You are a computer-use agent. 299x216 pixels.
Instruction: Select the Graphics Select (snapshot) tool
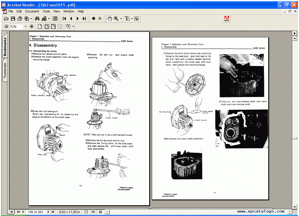pos(136,19)
